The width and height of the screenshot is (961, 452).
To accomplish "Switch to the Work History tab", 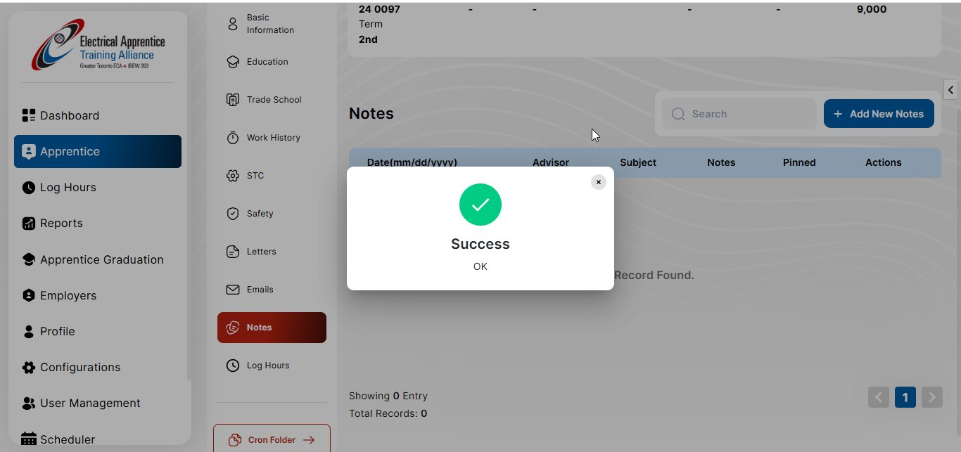I will tap(273, 138).
